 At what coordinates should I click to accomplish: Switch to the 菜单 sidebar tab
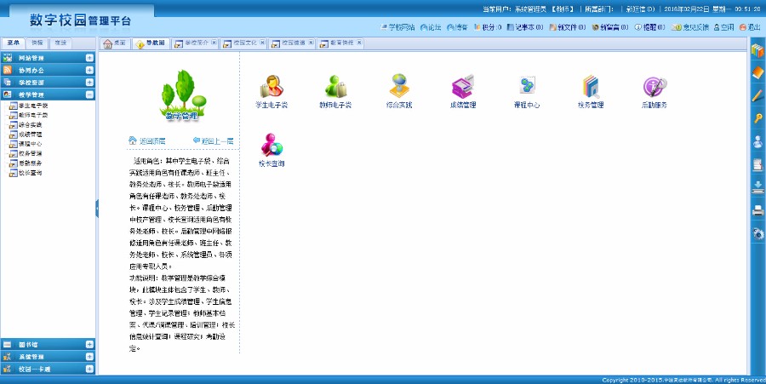13,43
